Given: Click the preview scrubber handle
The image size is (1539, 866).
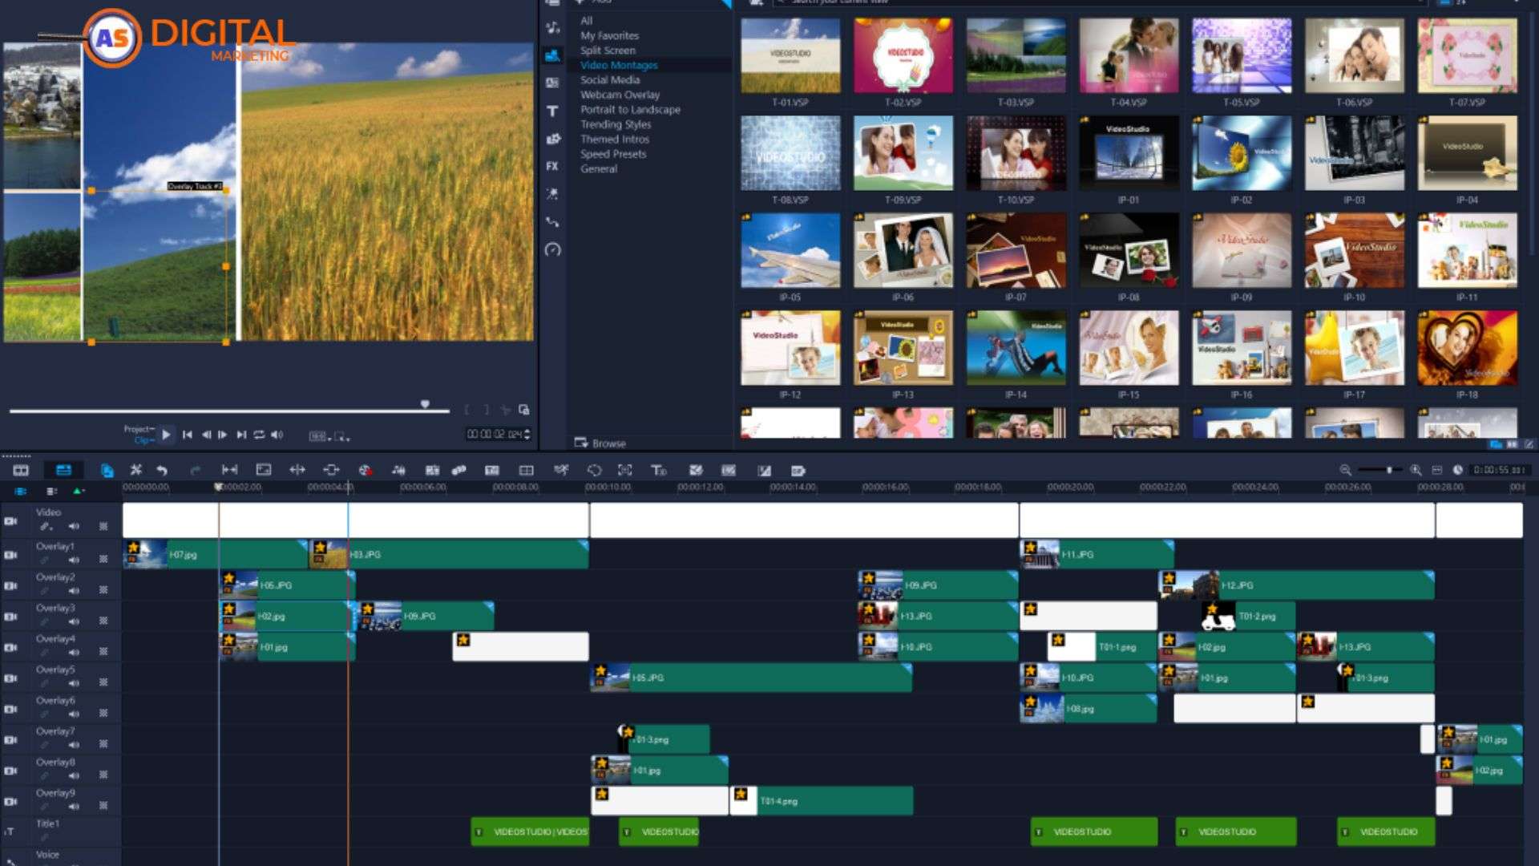Looking at the screenshot, I should (x=425, y=404).
